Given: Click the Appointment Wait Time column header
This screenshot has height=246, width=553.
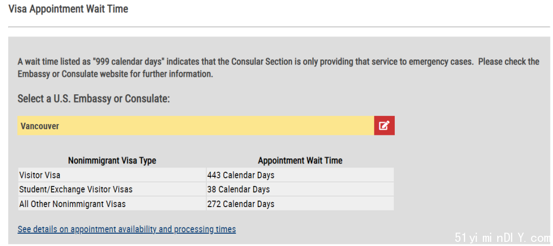Looking at the screenshot, I should tap(300, 160).
